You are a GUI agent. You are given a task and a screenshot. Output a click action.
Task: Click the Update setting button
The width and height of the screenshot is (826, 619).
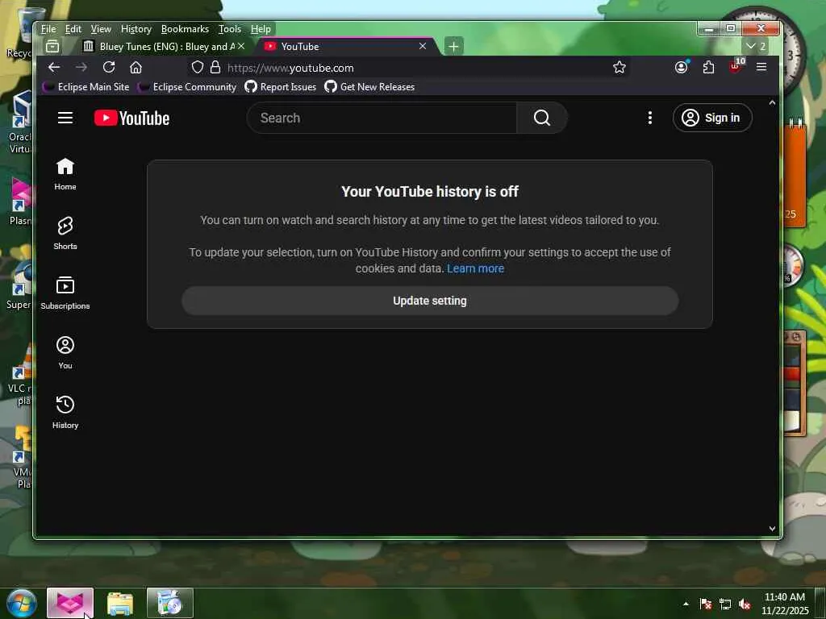pyautogui.click(x=430, y=301)
